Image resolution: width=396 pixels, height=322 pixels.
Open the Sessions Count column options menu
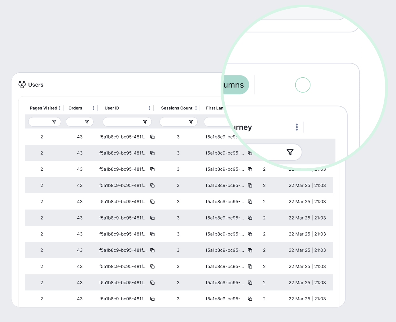coord(196,108)
